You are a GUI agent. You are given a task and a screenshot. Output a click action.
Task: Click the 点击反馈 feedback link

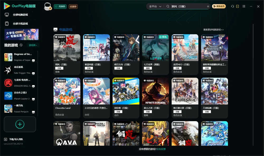161,149
